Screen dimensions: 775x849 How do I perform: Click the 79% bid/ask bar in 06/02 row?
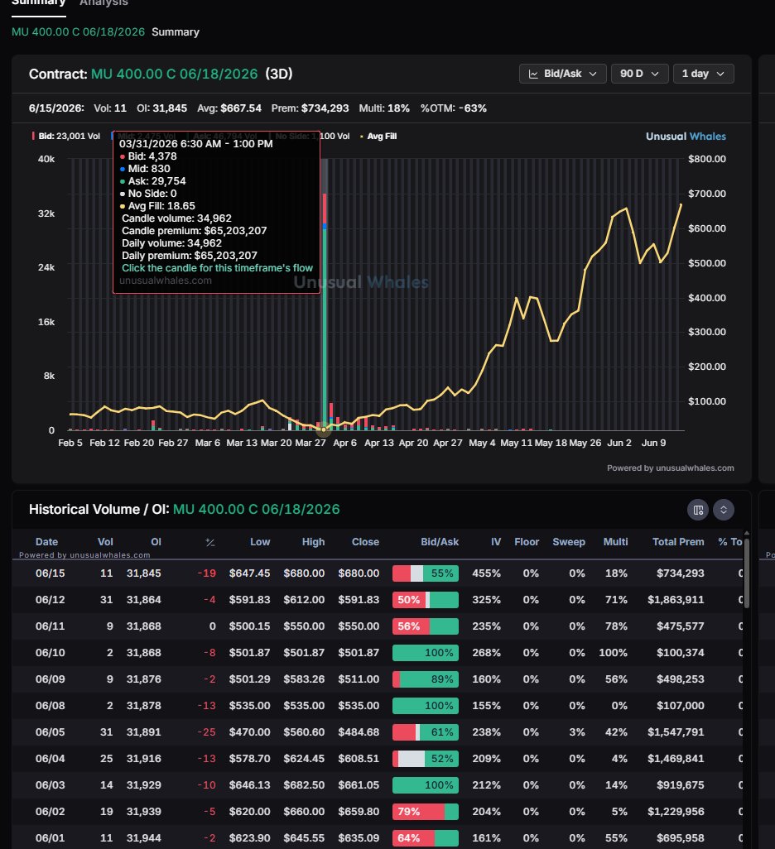pyautogui.click(x=426, y=812)
